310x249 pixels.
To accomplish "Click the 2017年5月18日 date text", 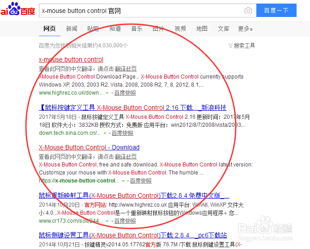I will pyautogui.click(x=58, y=117).
